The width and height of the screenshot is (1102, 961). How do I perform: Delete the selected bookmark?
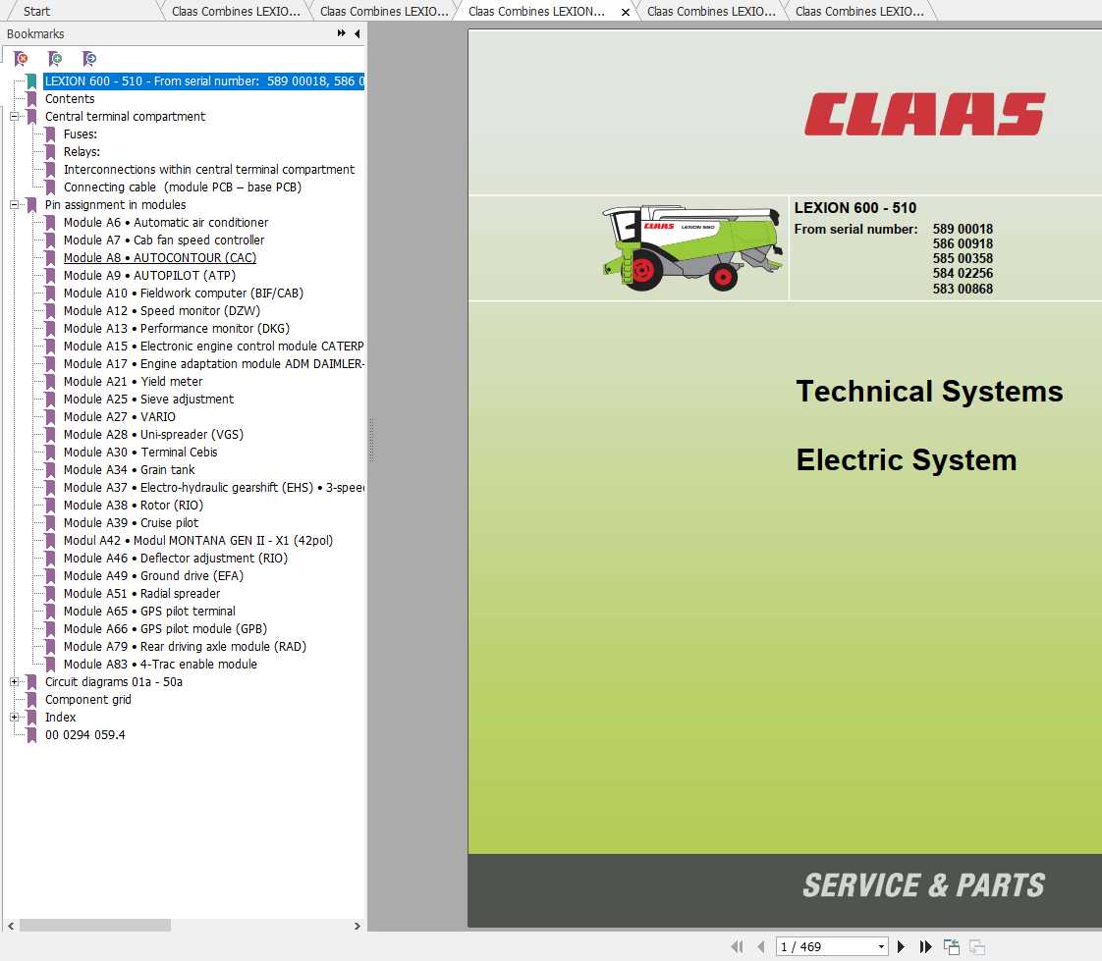tap(22, 58)
